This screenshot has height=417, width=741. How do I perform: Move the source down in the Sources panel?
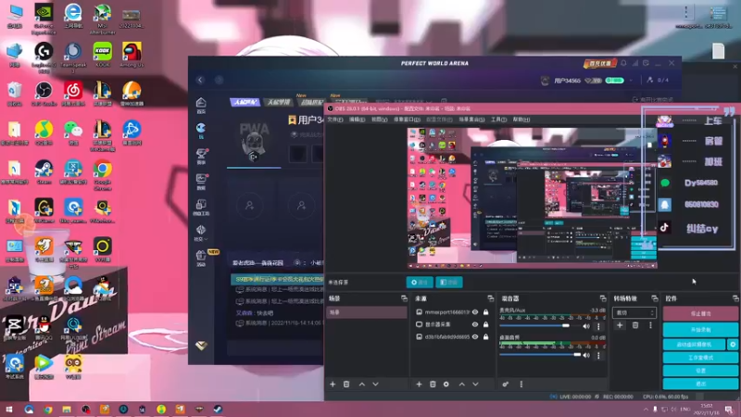point(475,385)
